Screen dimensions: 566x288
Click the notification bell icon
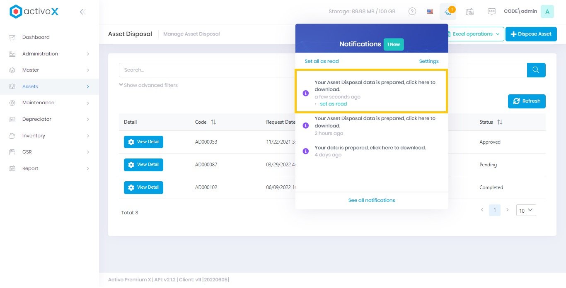click(447, 12)
